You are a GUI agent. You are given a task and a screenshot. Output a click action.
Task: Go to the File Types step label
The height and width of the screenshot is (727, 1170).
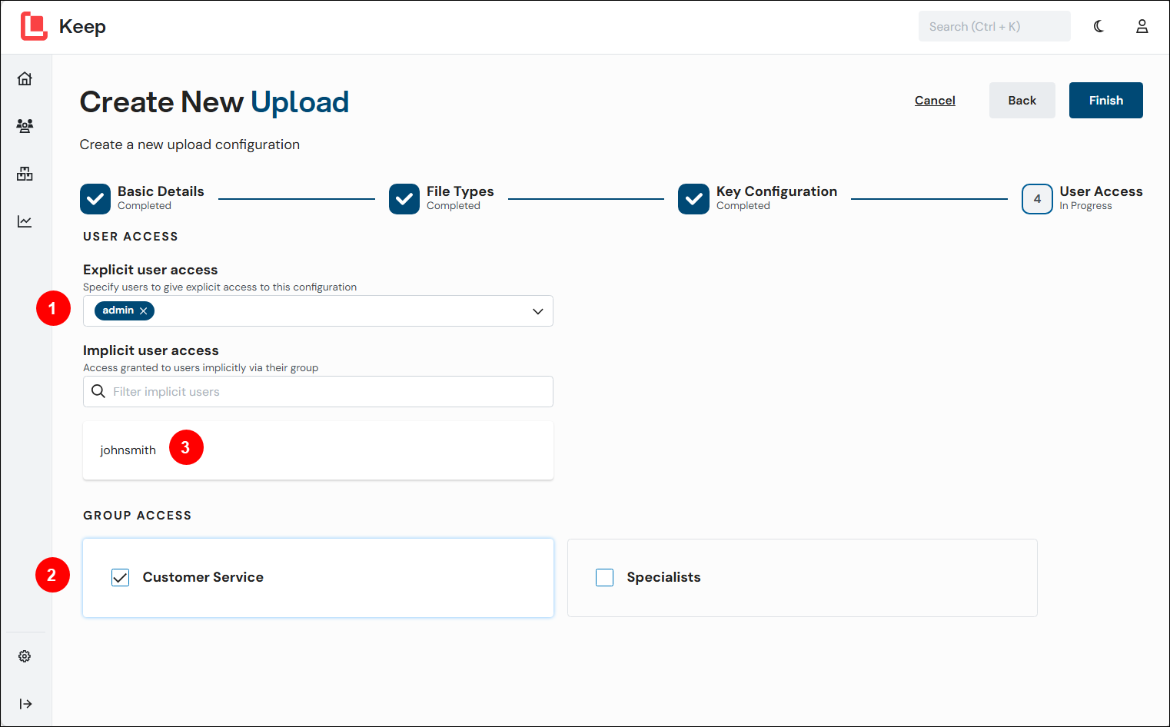click(x=460, y=191)
